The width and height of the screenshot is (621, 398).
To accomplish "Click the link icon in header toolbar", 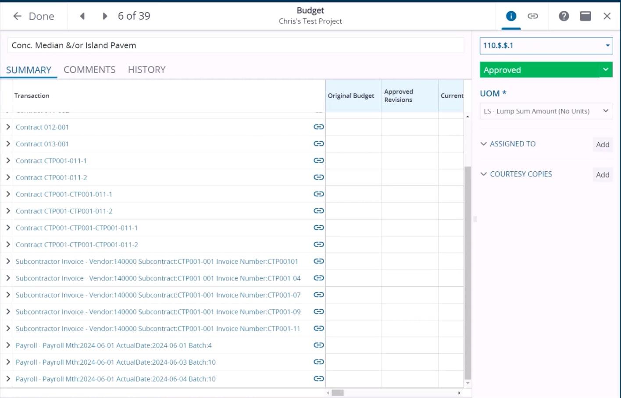I will point(532,16).
